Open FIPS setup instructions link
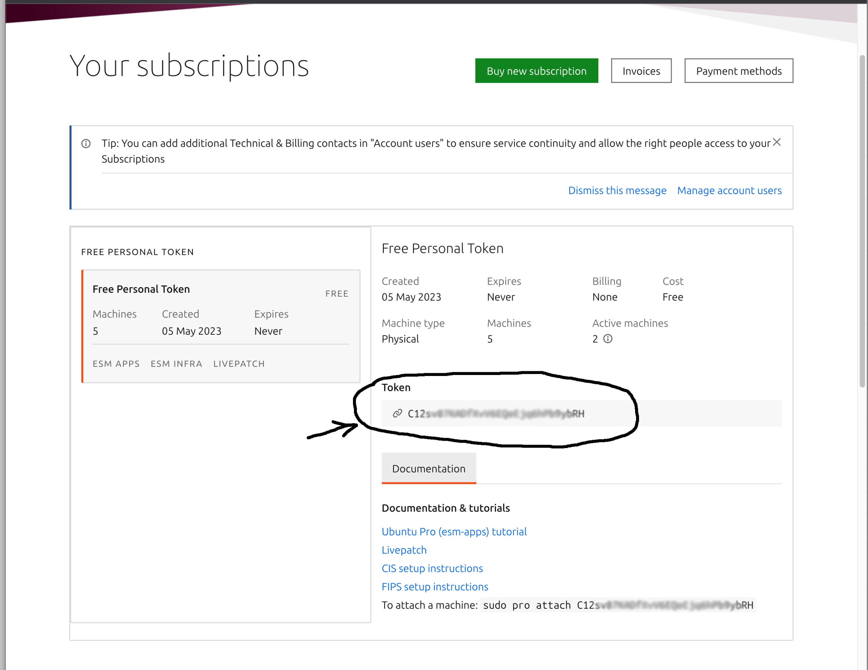Screen dimensions: 868x670 435,586
